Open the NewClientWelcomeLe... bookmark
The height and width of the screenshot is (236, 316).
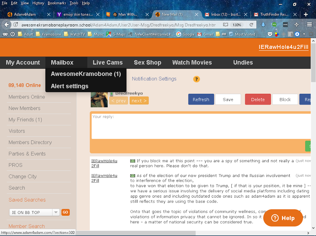click(151, 34)
